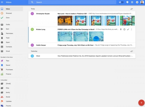
Task: Open the last Pokémon gym battle thumbnail
Action: click(127, 21)
